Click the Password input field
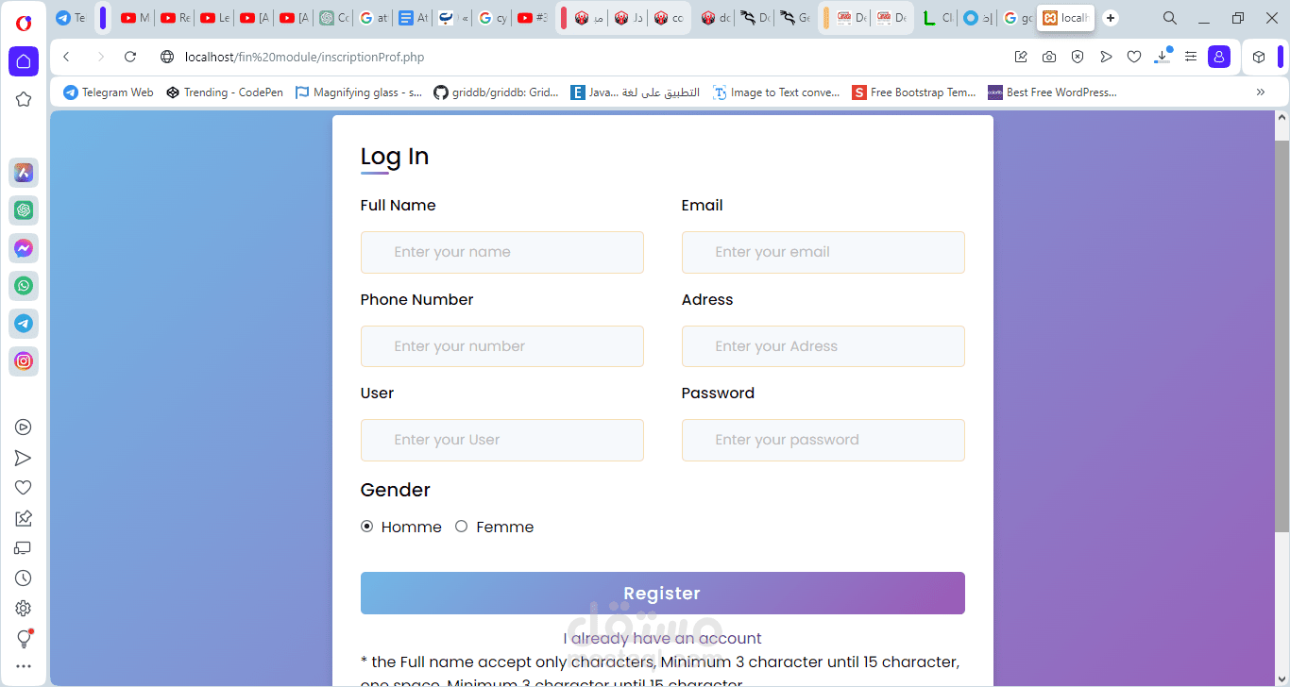 (823, 441)
